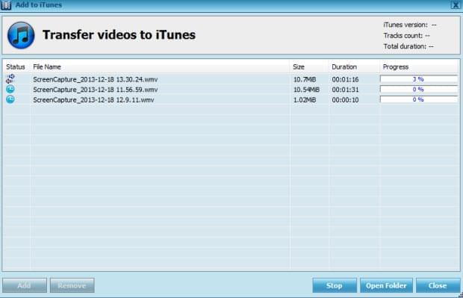Click the 00:00:10 duration value
The width and height of the screenshot is (463, 298).
point(345,100)
